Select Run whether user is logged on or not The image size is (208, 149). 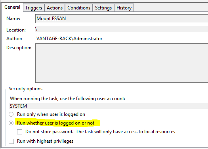(x=11, y=123)
